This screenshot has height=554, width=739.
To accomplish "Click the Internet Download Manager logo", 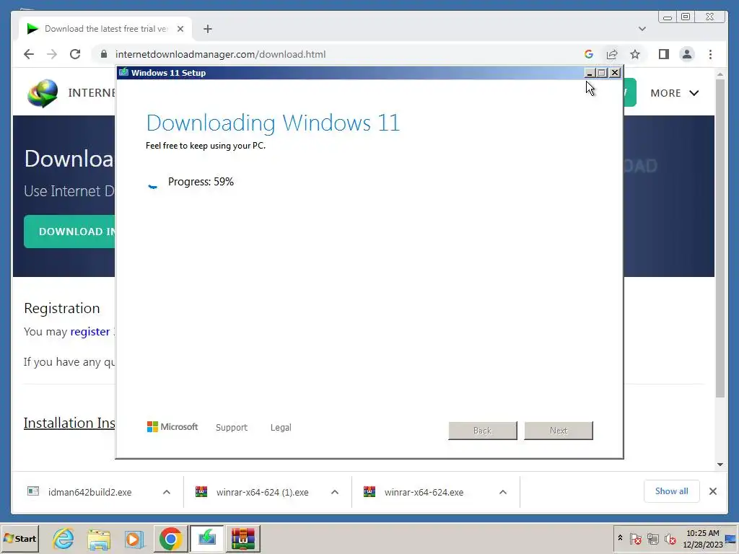I will click(x=43, y=93).
